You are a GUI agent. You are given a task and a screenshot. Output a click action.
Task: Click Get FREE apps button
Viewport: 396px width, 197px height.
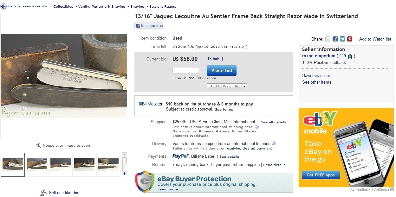[x=321, y=175]
